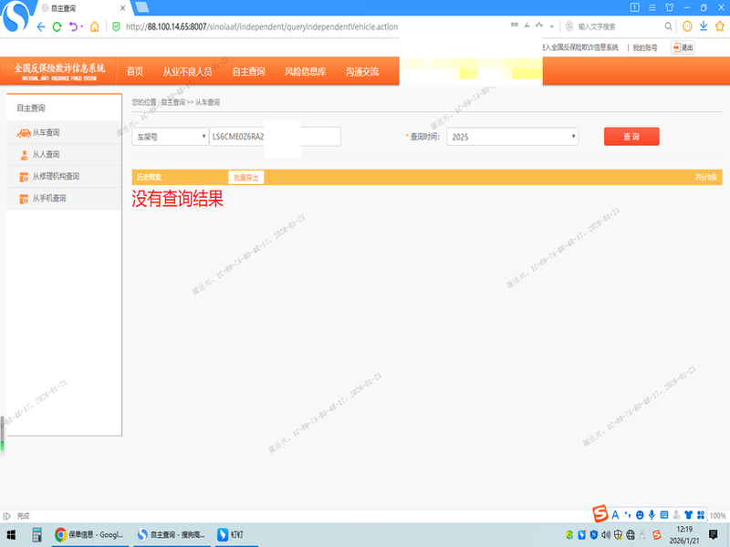
Task: Click the red 查询 button
Action: coord(631,137)
